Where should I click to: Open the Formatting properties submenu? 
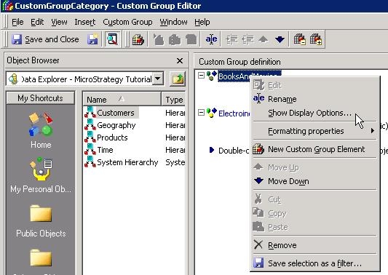tap(314, 131)
